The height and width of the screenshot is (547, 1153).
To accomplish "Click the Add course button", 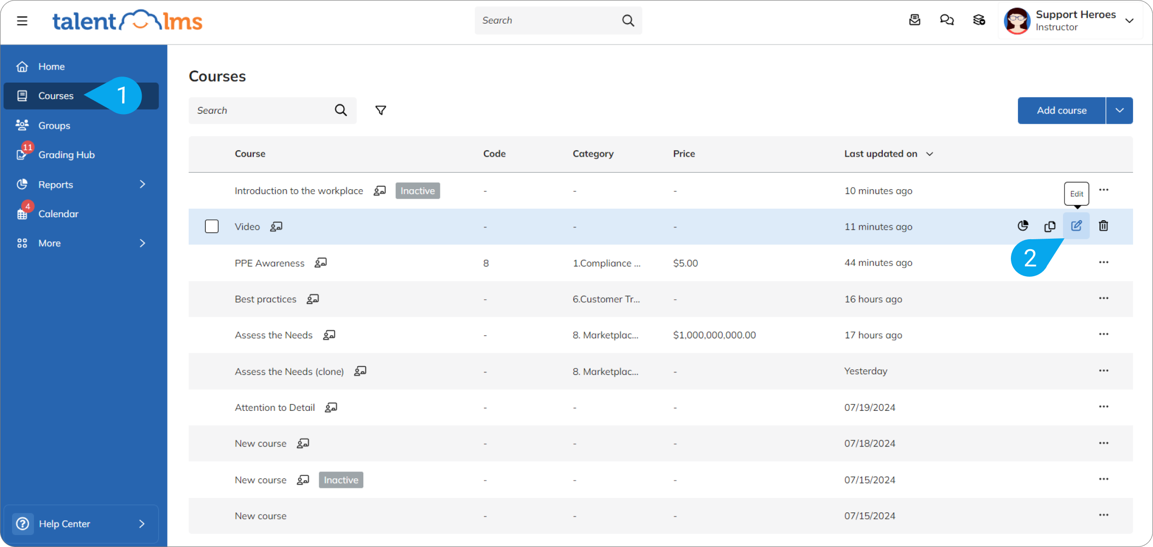I will [x=1061, y=110].
